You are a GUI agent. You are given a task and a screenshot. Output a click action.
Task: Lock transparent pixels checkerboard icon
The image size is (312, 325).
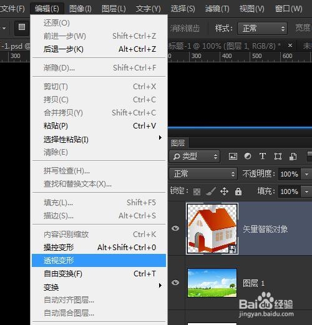(x=197, y=192)
